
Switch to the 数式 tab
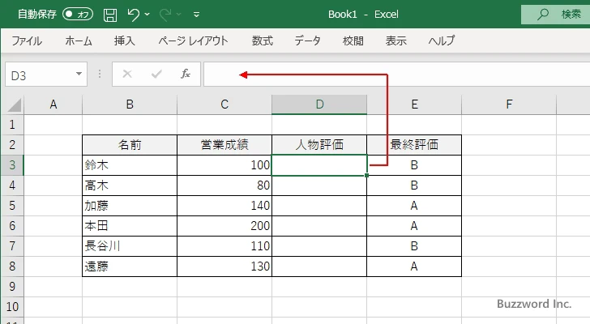click(263, 40)
